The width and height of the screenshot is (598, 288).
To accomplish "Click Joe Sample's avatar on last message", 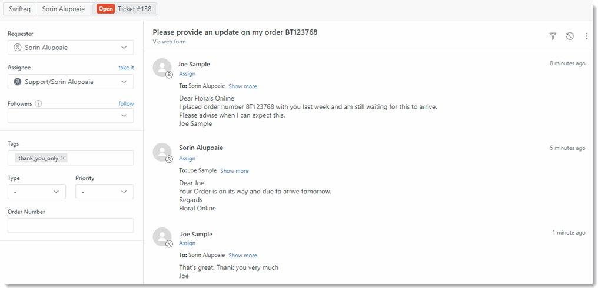I will point(162,236).
